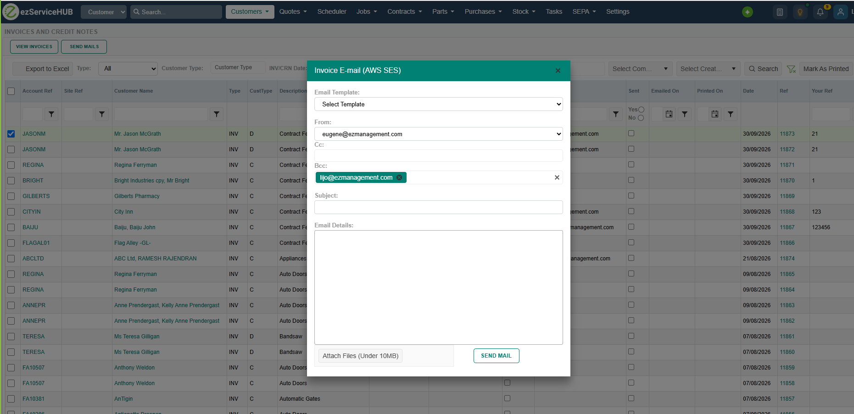Click the Printed On filter funnel icon

(731, 114)
